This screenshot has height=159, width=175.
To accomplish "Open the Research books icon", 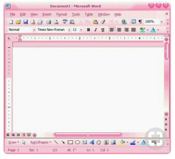I will point(72,22).
